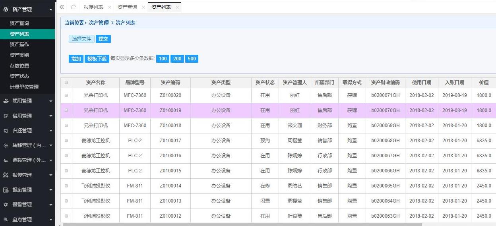Viewport: 496px width, 226px height.
Task: Expand the 报警管理 menu arrow
Action: pyautogui.click(x=50, y=205)
